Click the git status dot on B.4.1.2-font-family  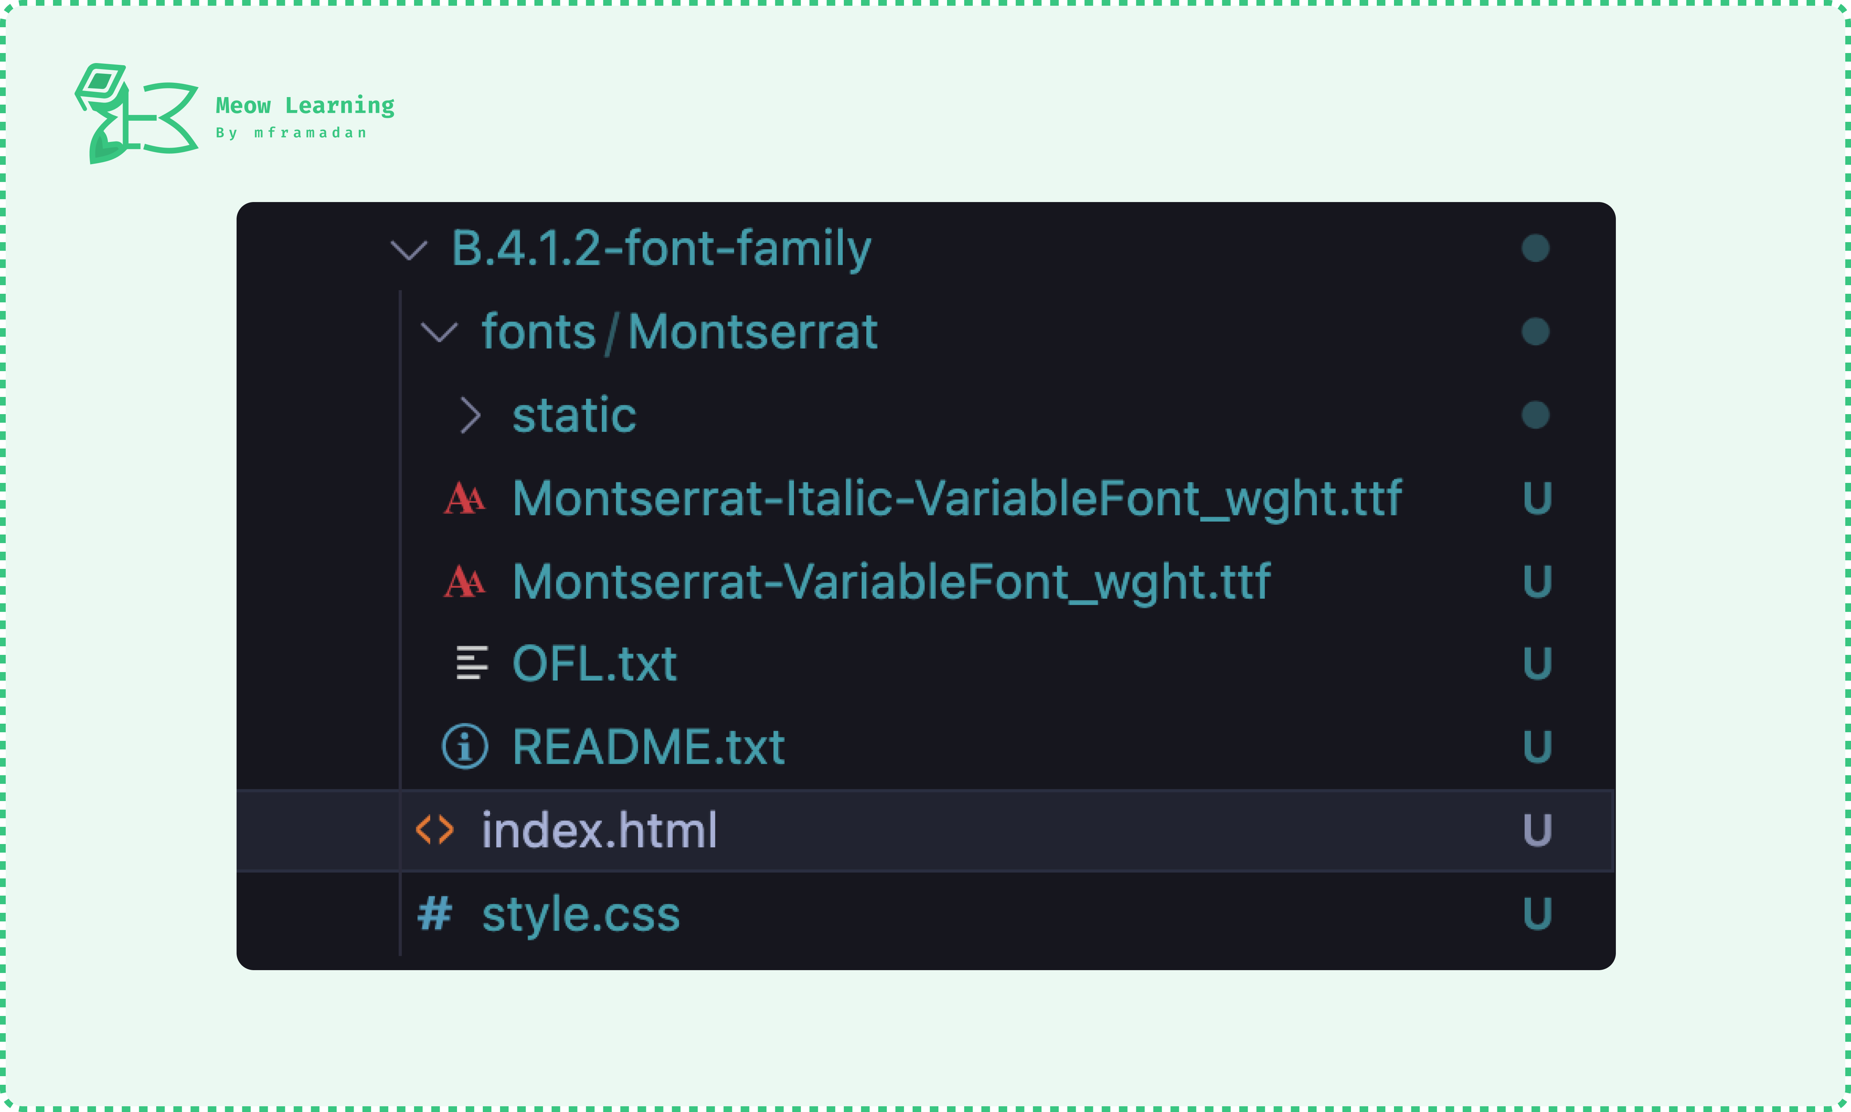coord(1535,248)
